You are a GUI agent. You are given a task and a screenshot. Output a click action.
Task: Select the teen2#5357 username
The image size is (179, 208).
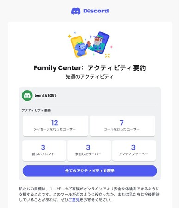click(x=45, y=96)
